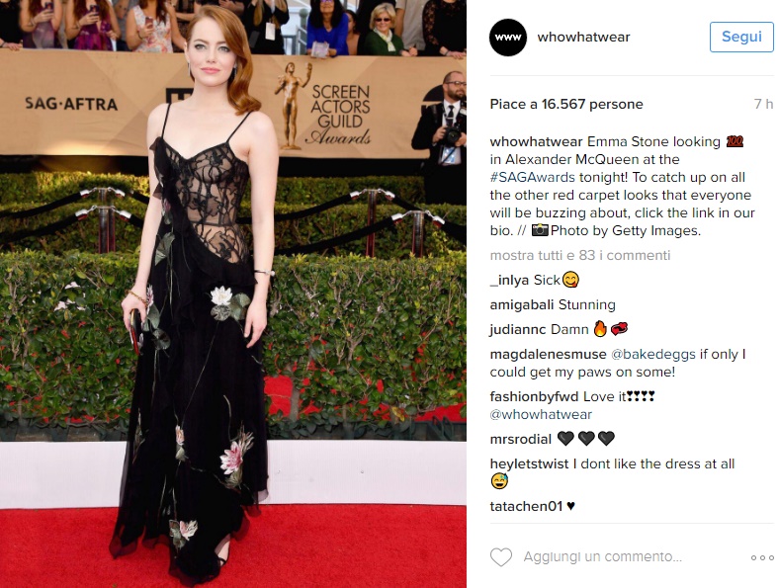Image resolution: width=778 pixels, height=588 pixels.
Task: Open the three-dots more options menu
Action: [761, 557]
